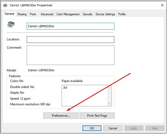Open printing Preferences
The height and width of the screenshot is (134, 167).
coord(61,116)
